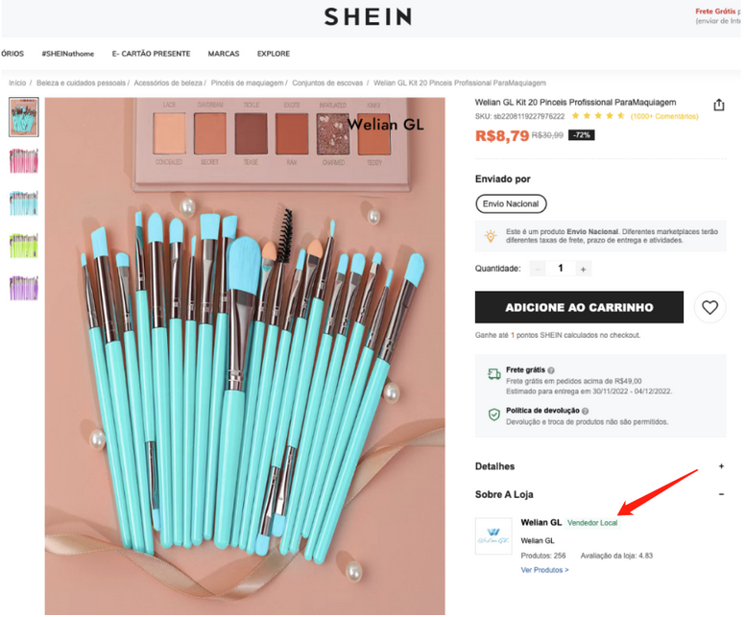This screenshot has height=617, width=745.
Task: Decrease quantity with the minus button
Action: coord(539,269)
